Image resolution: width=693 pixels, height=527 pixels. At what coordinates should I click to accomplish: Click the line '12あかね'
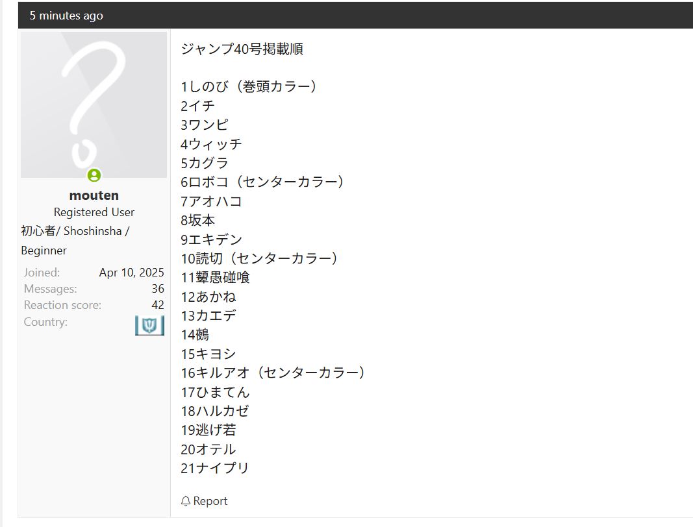[208, 297]
